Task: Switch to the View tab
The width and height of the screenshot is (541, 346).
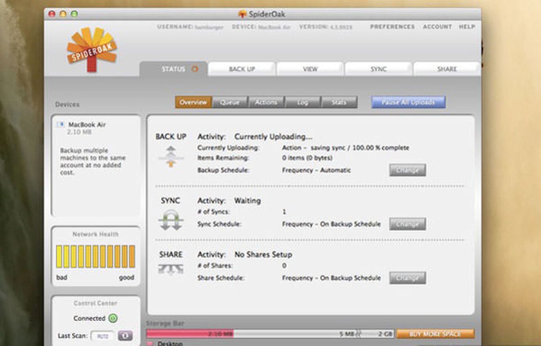Action: (x=310, y=69)
